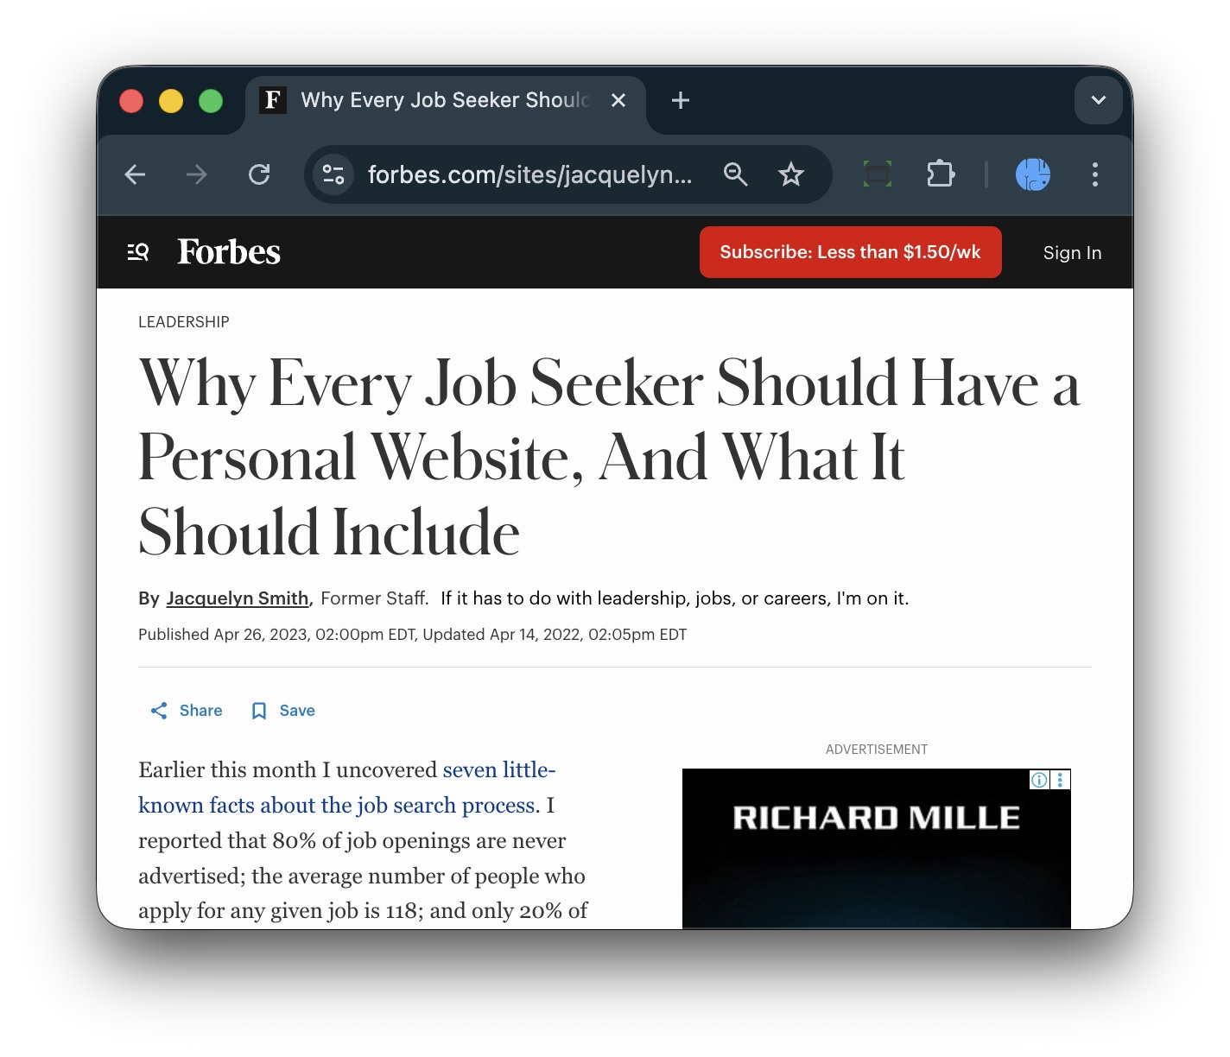
Task: Switch to the Forbes article tab
Action: click(432, 100)
